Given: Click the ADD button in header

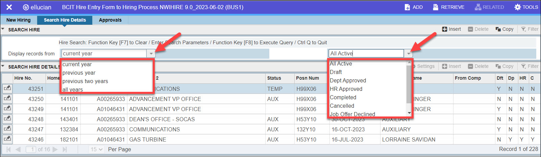Looking at the screenshot, I should click(414, 7).
